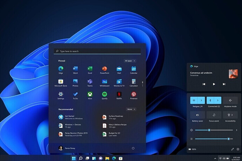Launch PowerPoint from pinned apps
Viewport: 242px width, 161px height.
pyautogui.click(x=105, y=70)
